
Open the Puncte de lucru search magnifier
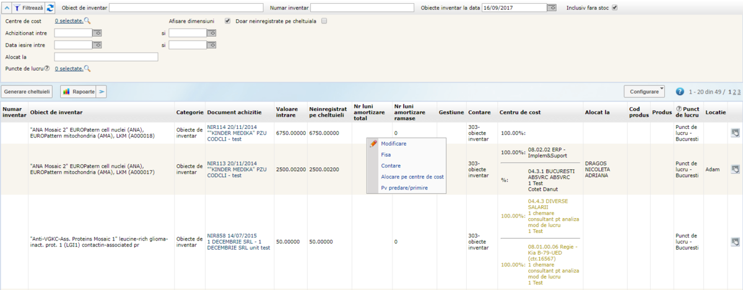pos(87,69)
